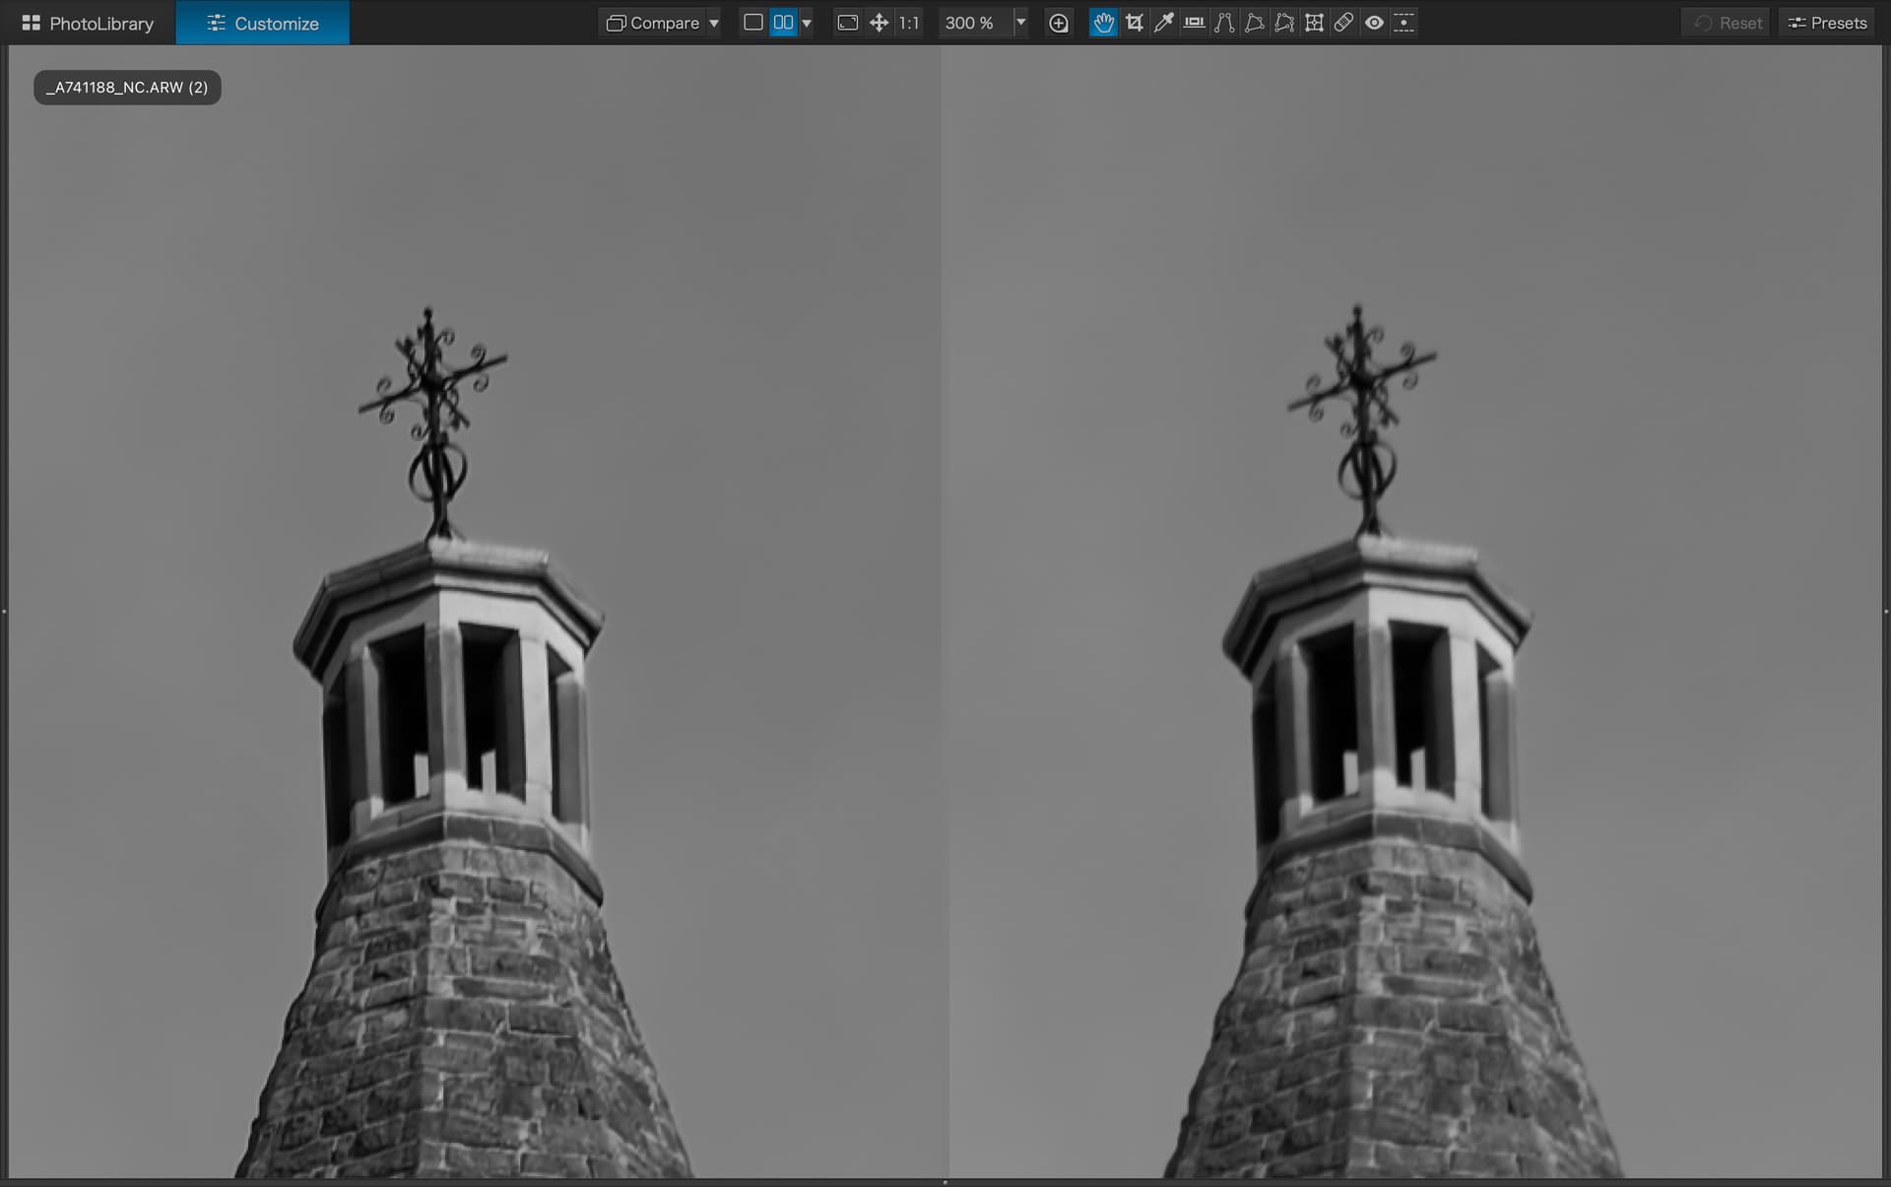Open the Compare dropdown arrow
Viewport: 1891px width, 1187px height.
pos(714,23)
